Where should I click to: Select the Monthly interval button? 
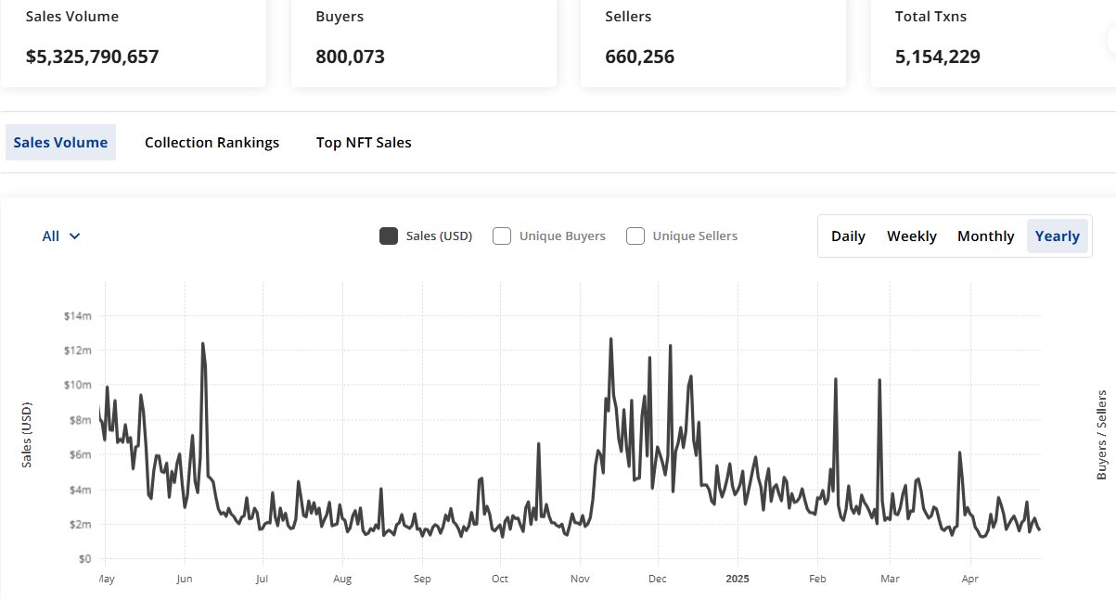(x=985, y=236)
